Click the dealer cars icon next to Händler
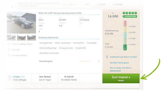Screen dimensions: 161x90 (x=23, y=77)
